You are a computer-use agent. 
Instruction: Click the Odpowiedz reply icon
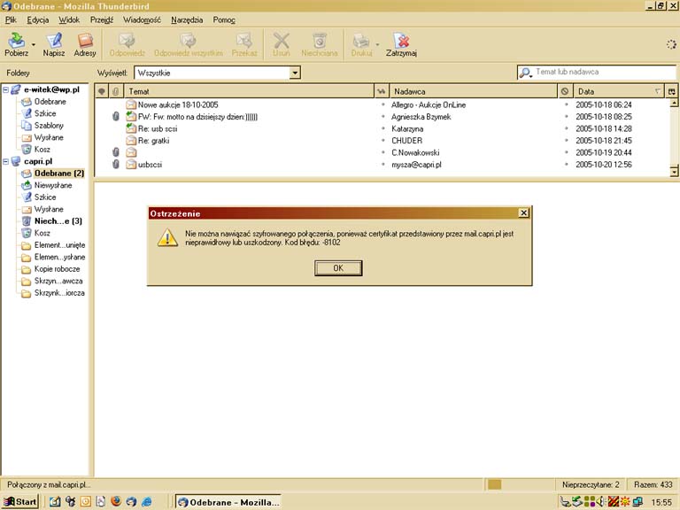click(x=127, y=41)
